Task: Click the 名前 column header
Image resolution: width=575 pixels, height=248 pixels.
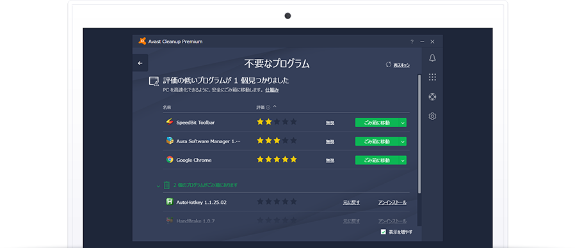Action: pos(167,107)
